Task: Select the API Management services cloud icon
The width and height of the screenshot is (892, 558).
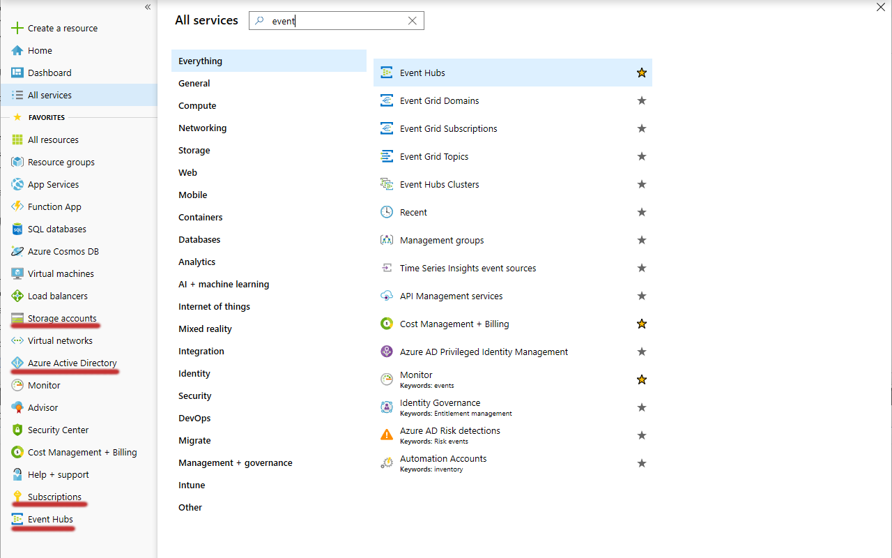Action: 387,296
